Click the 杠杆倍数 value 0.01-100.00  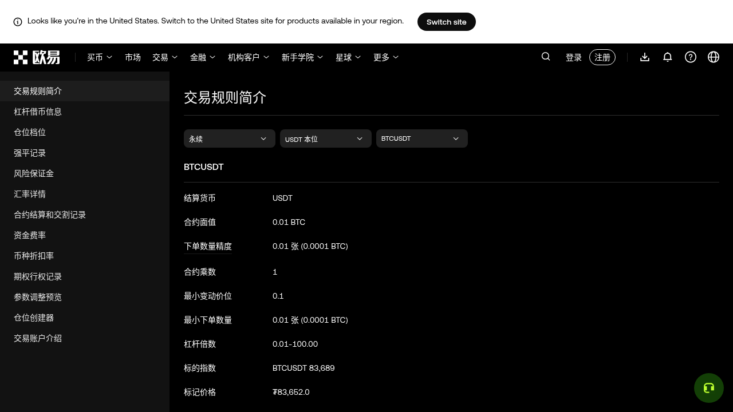pyautogui.click(x=295, y=344)
